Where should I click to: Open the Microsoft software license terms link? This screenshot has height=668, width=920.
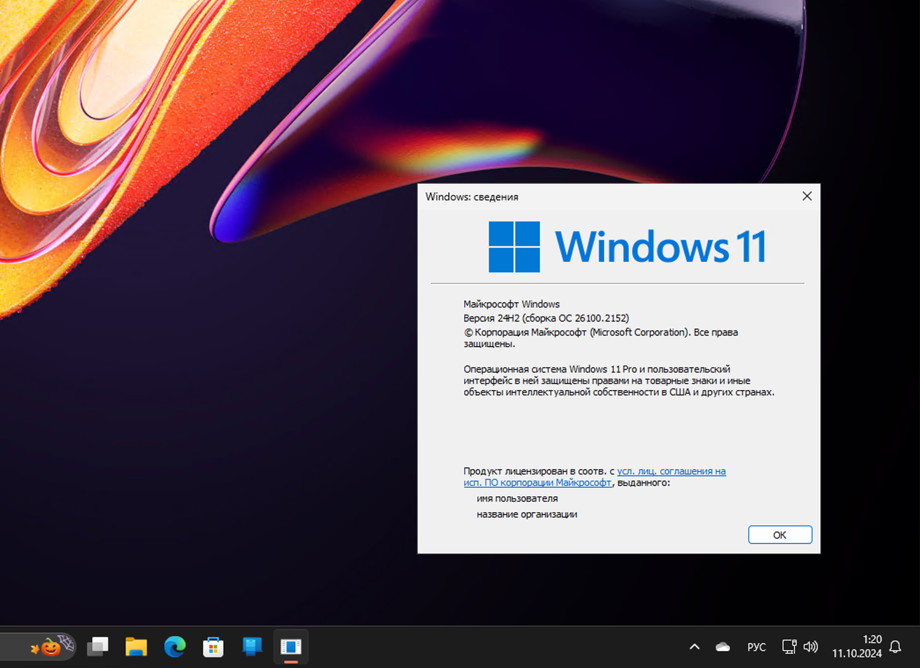[x=594, y=477]
